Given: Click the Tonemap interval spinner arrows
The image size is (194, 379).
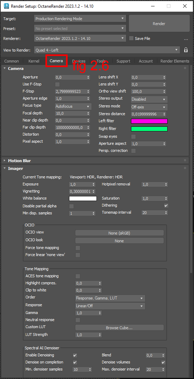Looking at the screenshot, I should pyautogui.click(x=166, y=213).
